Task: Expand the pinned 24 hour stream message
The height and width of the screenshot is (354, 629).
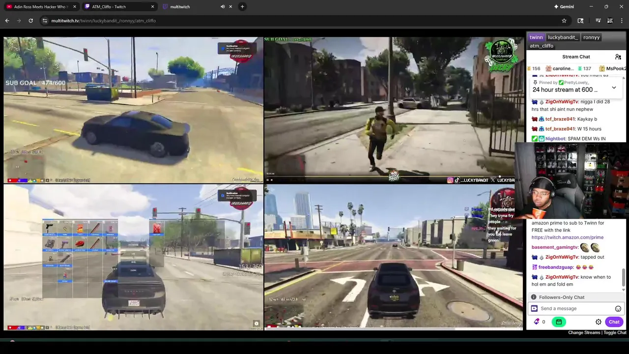Action: click(x=614, y=88)
